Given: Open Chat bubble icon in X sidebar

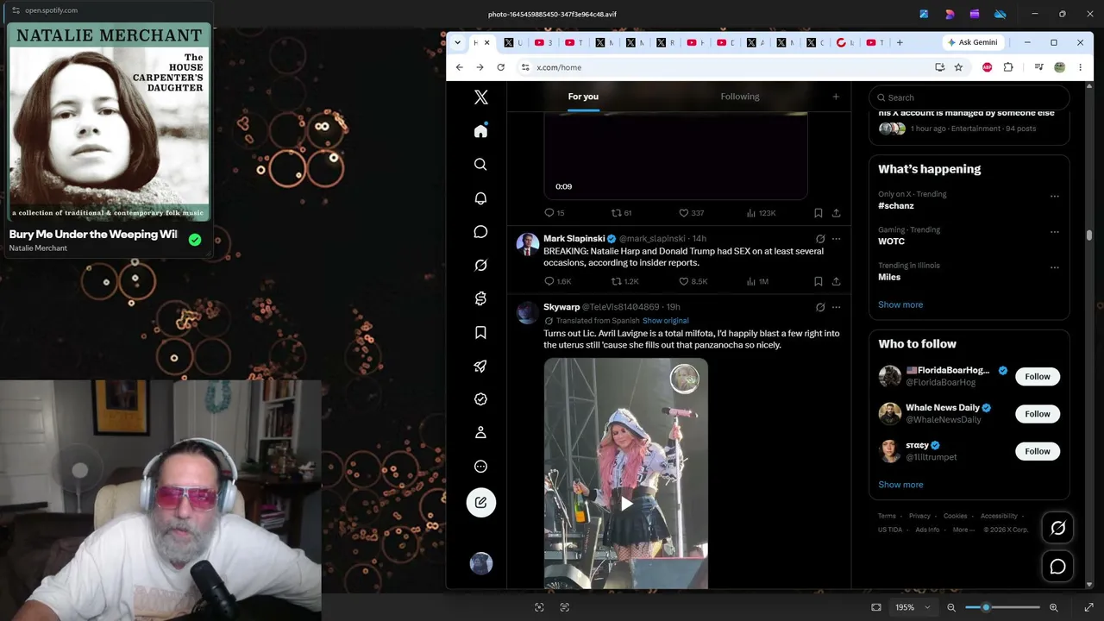Looking at the screenshot, I should tap(481, 232).
